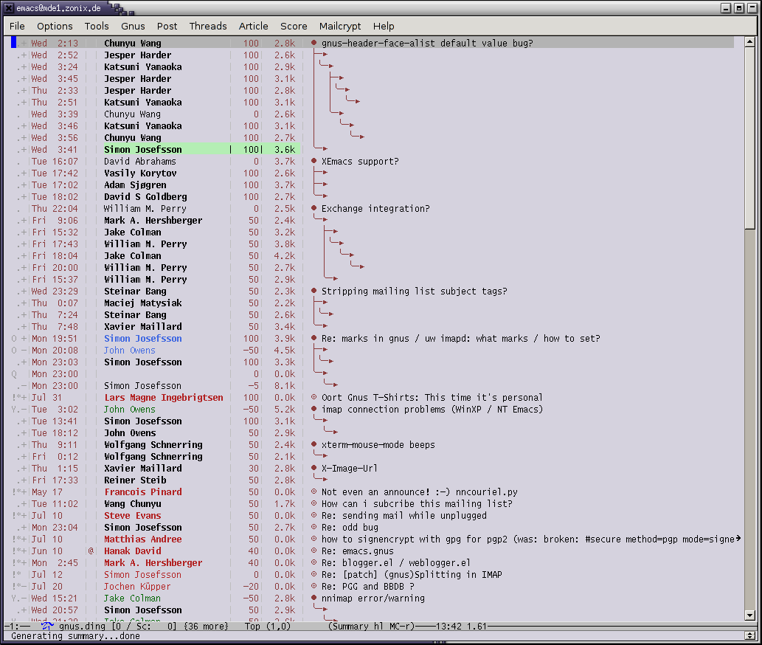Click bullet beside 'Stripping mailing list subject tags?'
Image resolution: width=762 pixels, height=645 pixels.
click(x=314, y=291)
